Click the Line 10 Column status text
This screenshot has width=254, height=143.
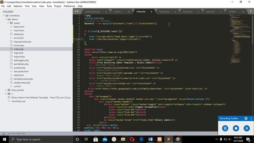[16, 133]
